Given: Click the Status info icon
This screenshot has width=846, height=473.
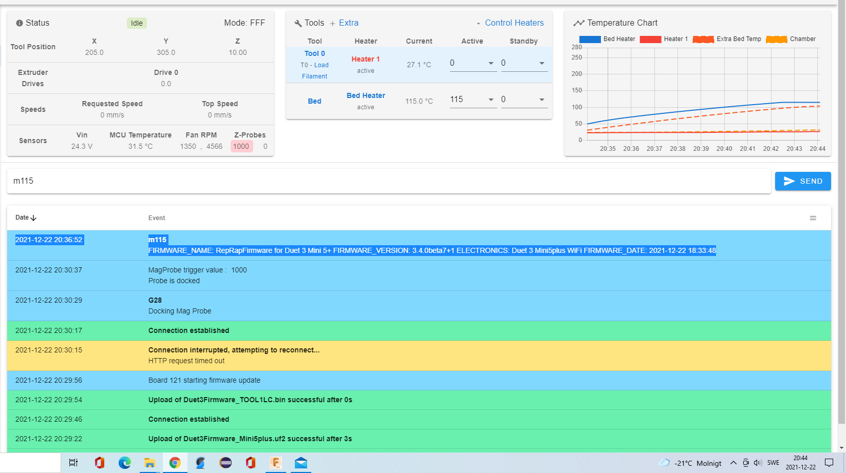Looking at the screenshot, I should click(x=20, y=23).
